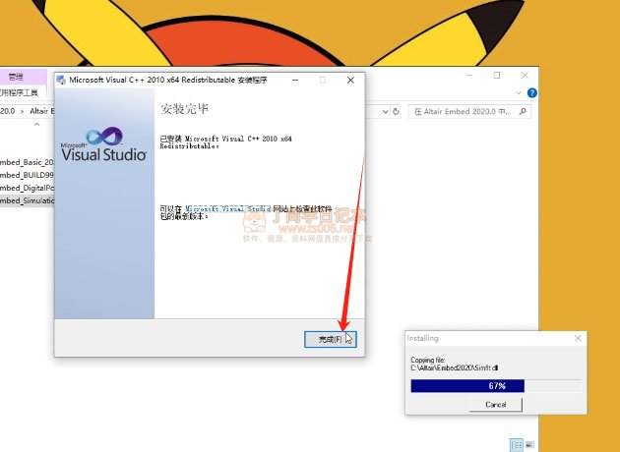Click the installer title bar icon

[61, 80]
